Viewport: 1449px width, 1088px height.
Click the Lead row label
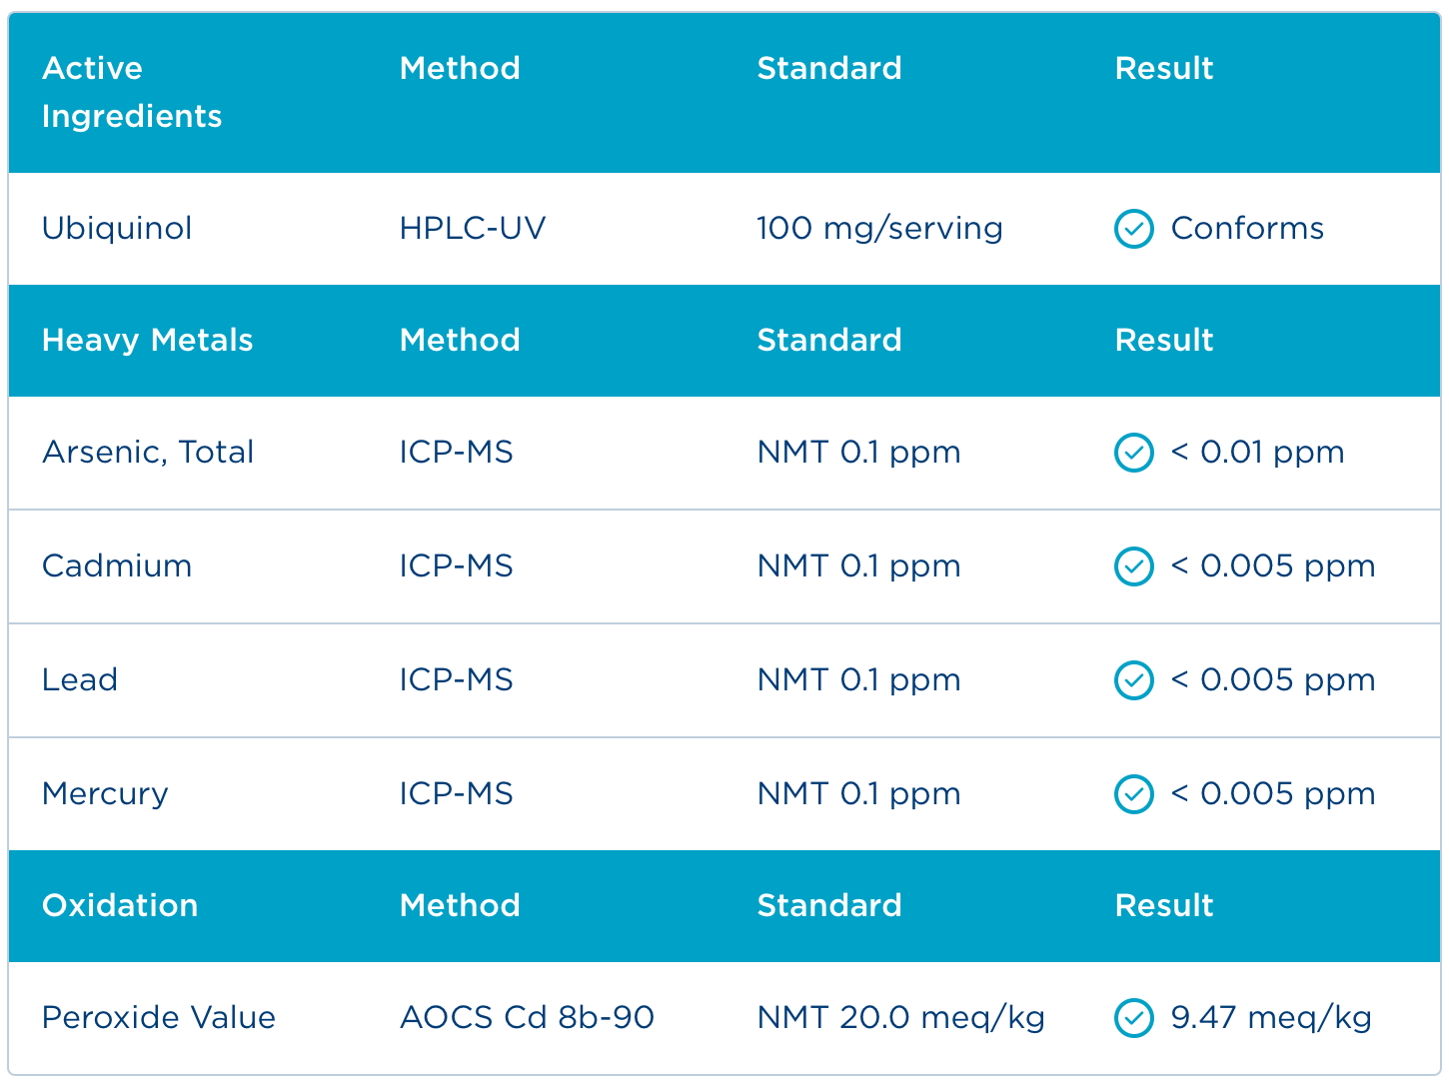[x=80, y=680]
